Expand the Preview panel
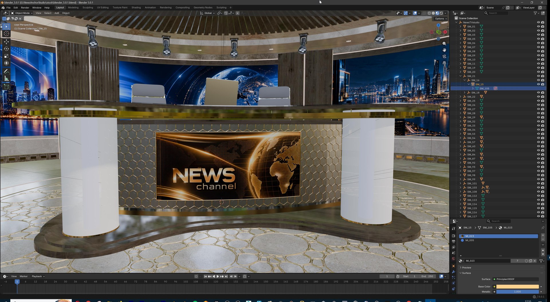 coord(466,268)
